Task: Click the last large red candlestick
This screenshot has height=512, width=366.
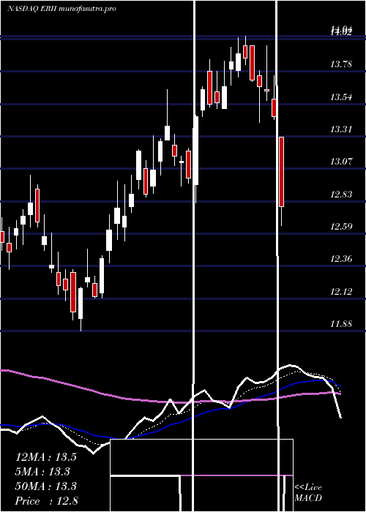Action: [x=281, y=172]
